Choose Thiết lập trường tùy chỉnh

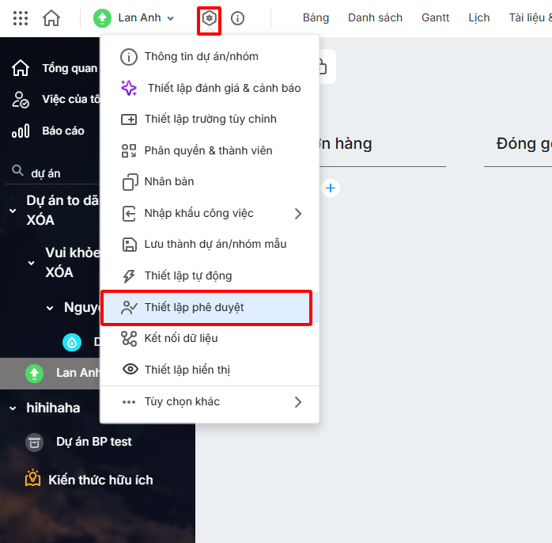(x=210, y=119)
